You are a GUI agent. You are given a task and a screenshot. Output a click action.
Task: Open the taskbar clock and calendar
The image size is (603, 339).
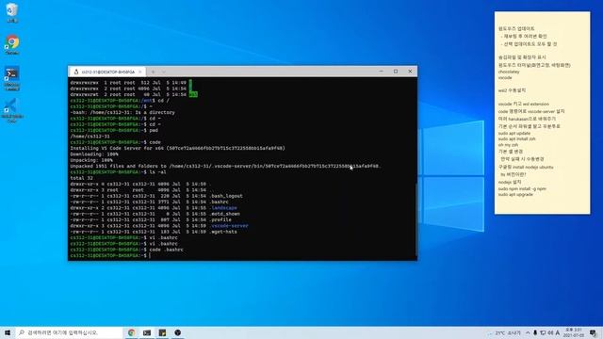click(574, 332)
